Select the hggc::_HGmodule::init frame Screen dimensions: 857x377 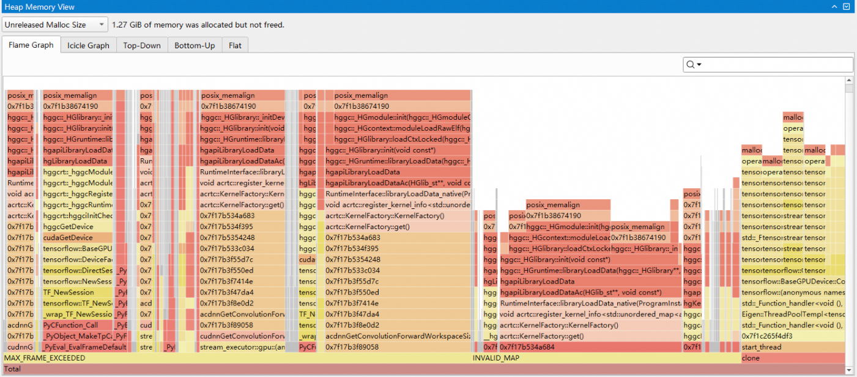coord(402,117)
